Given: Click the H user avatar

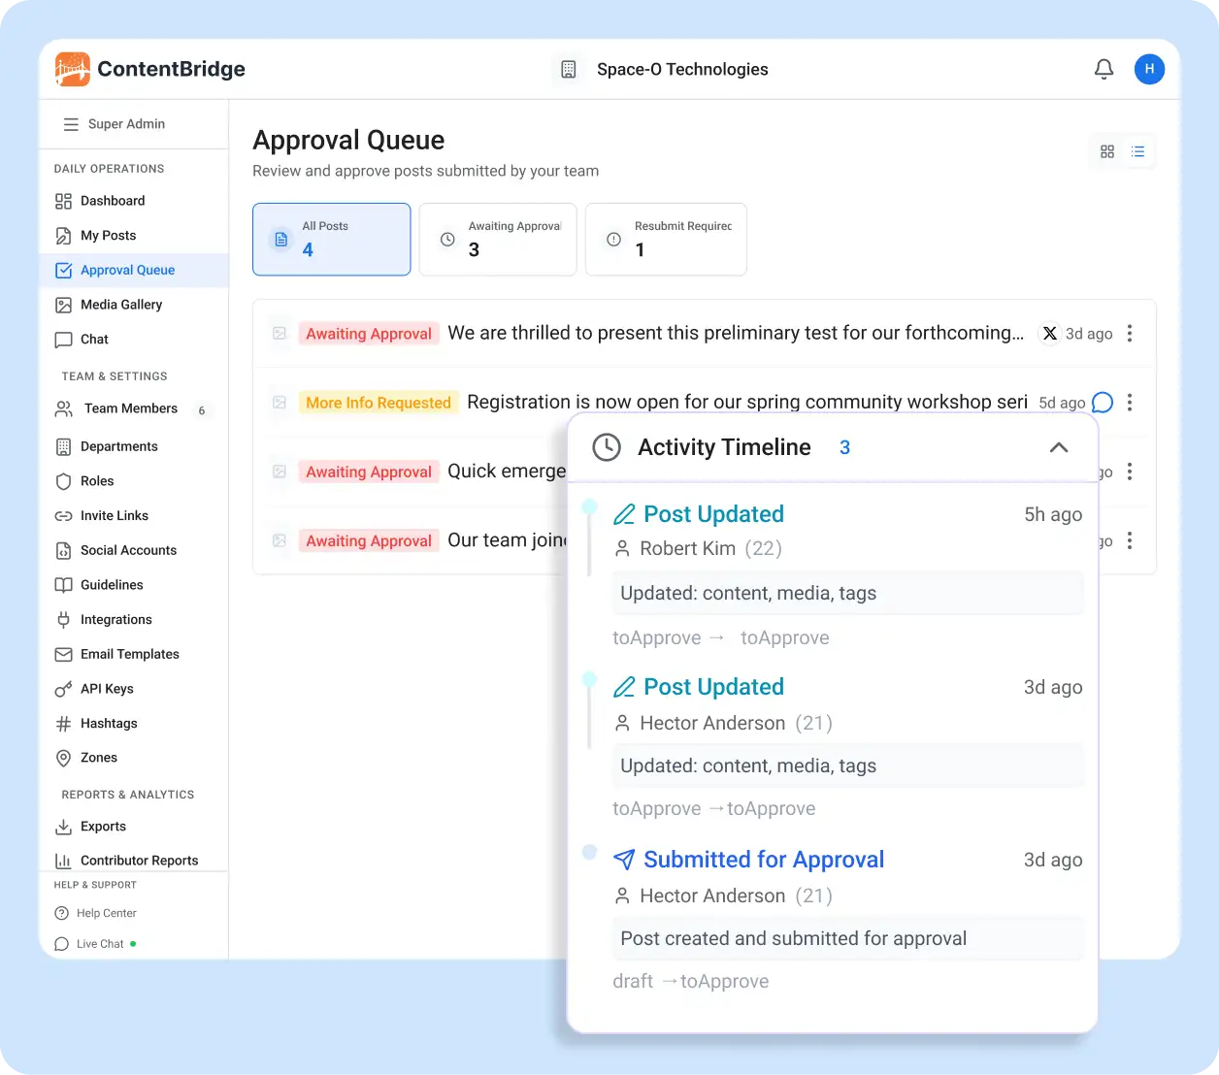Looking at the screenshot, I should pyautogui.click(x=1149, y=69).
